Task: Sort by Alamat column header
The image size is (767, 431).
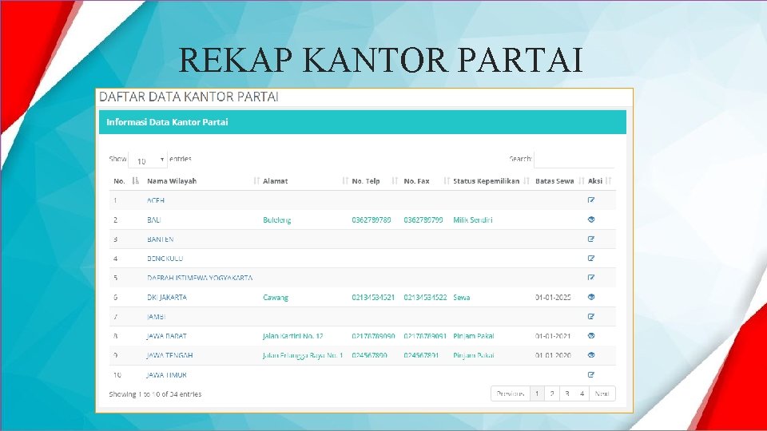Action: coord(305,181)
